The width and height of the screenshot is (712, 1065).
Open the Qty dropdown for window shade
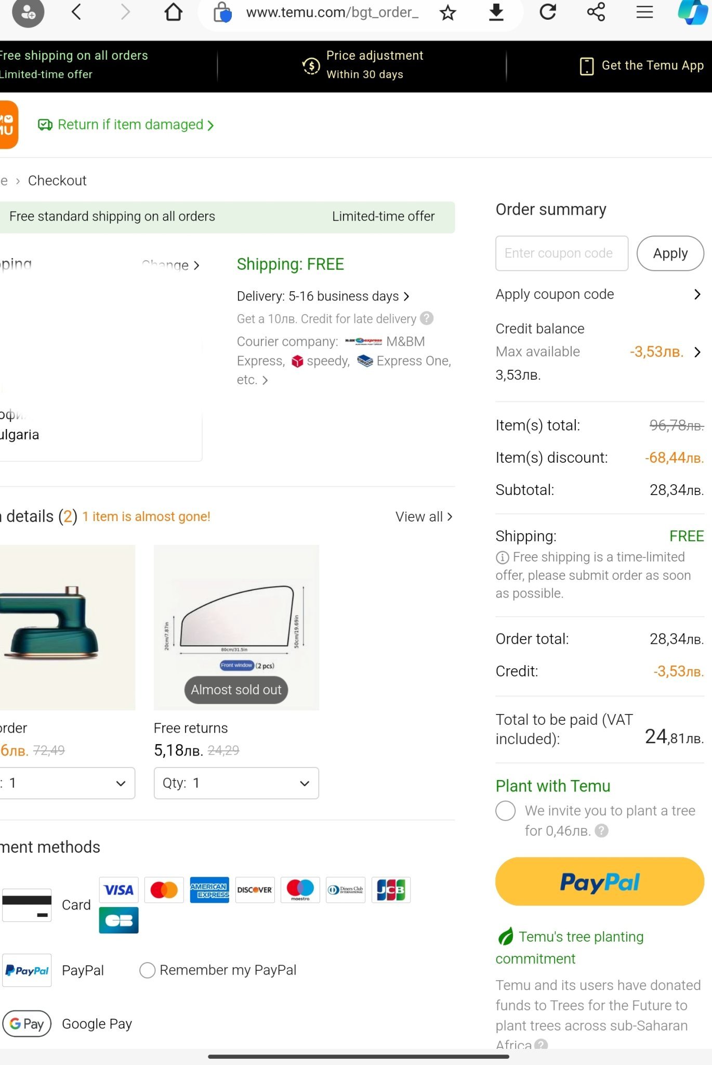click(x=236, y=783)
